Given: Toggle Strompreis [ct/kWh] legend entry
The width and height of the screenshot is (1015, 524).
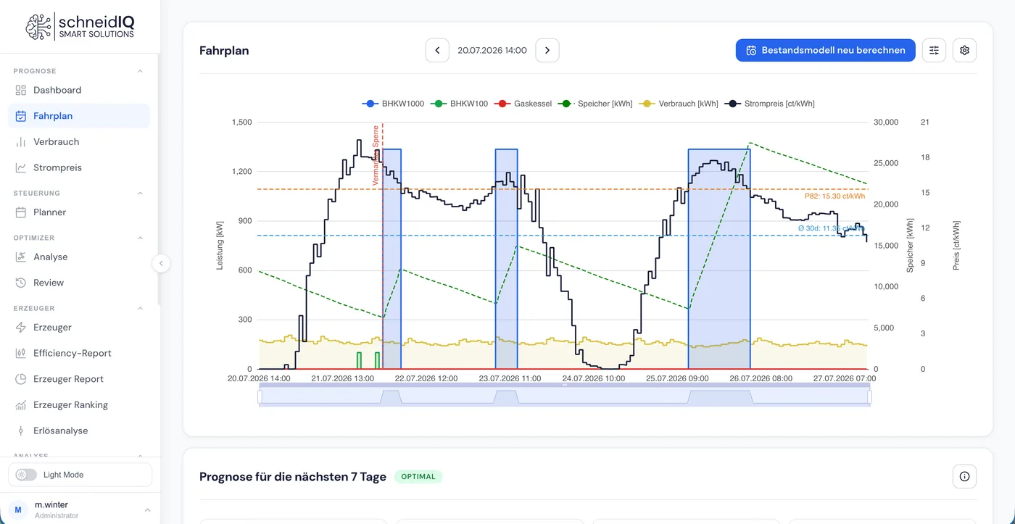Looking at the screenshot, I should [771, 104].
